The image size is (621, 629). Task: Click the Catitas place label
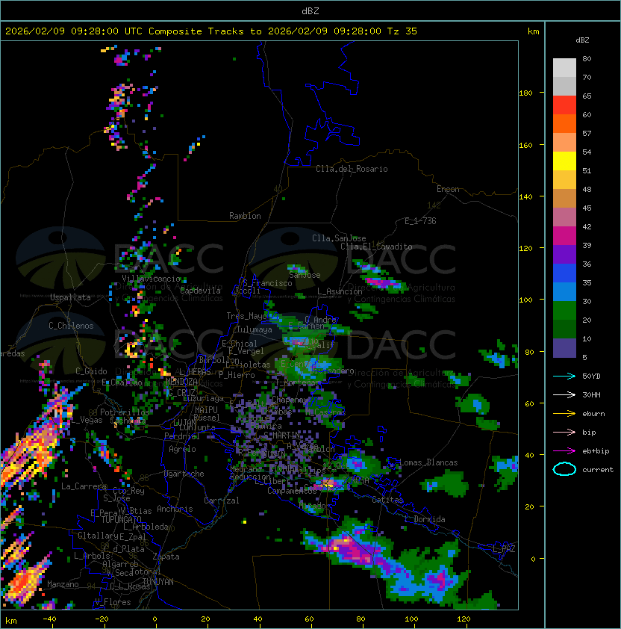[387, 501]
